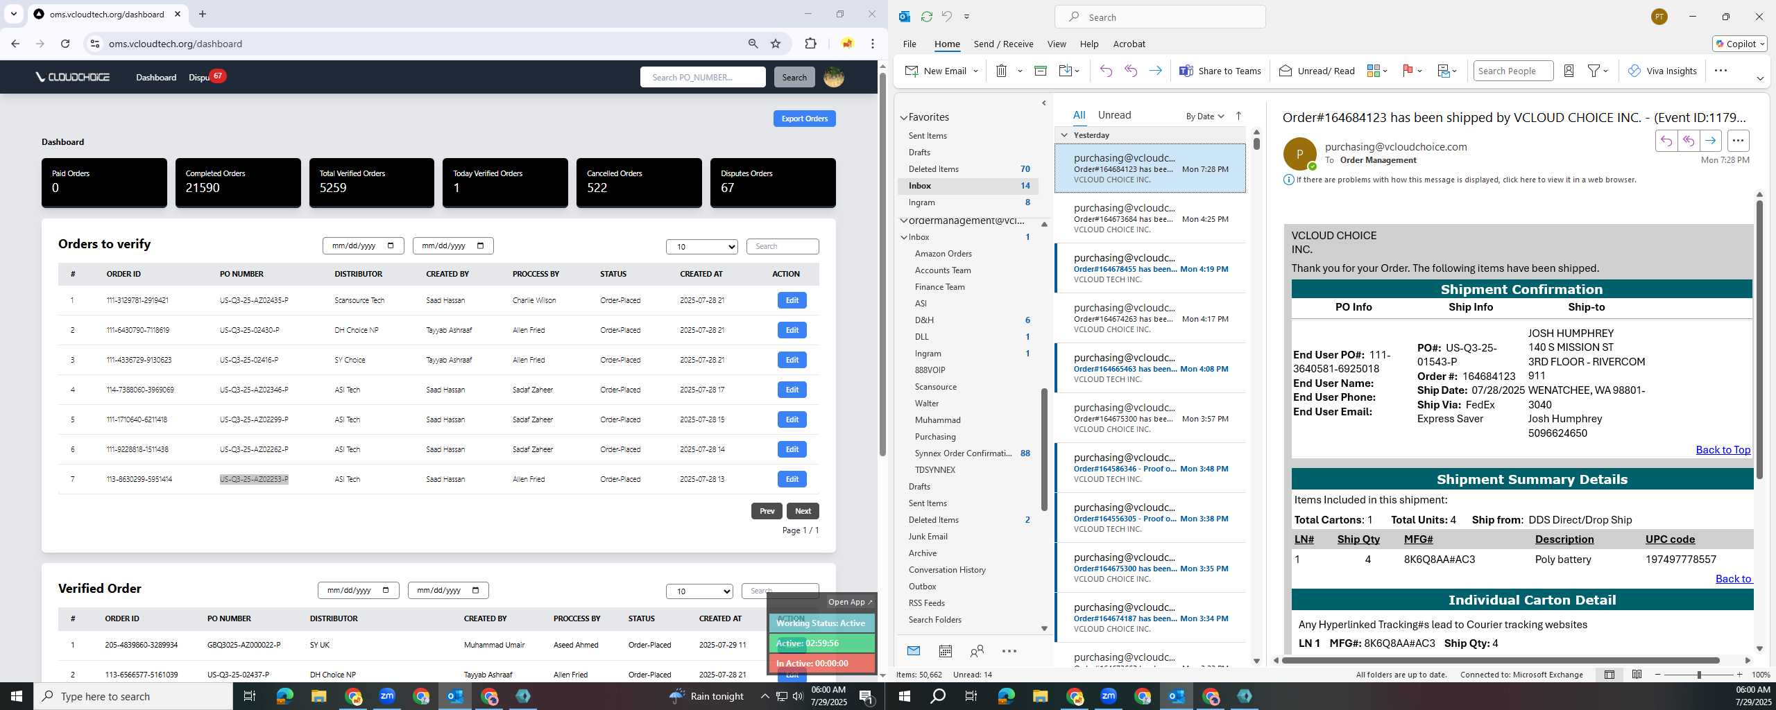Collapse the Outlook folder pane

[1043, 103]
